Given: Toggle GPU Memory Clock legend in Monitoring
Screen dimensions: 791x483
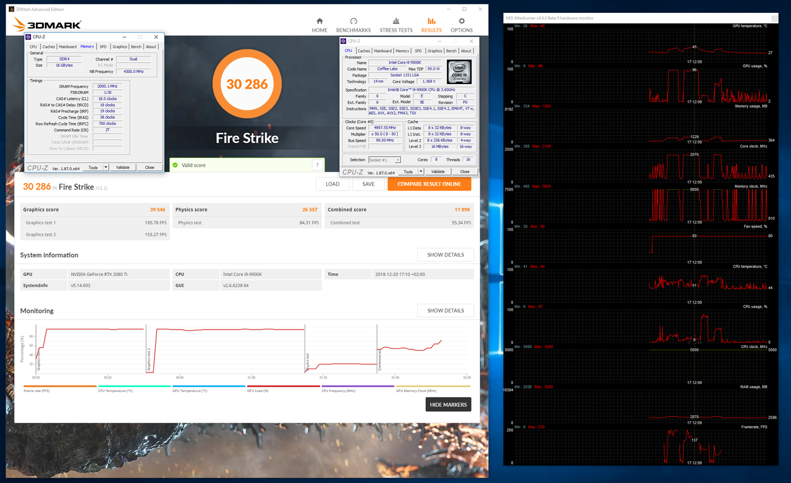Looking at the screenshot, I should coord(433,388).
